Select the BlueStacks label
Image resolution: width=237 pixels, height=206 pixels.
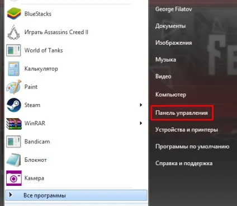tap(38, 14)
